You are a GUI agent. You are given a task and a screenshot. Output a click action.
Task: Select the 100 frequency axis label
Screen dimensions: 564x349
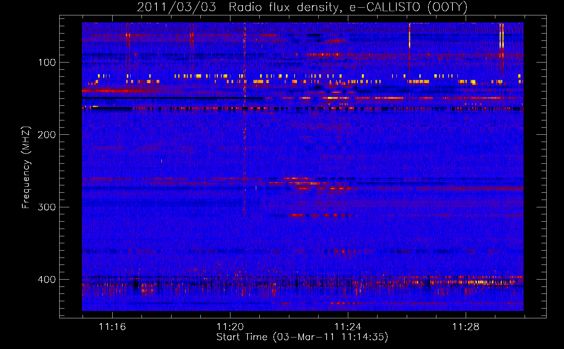[x=47, y=62]
